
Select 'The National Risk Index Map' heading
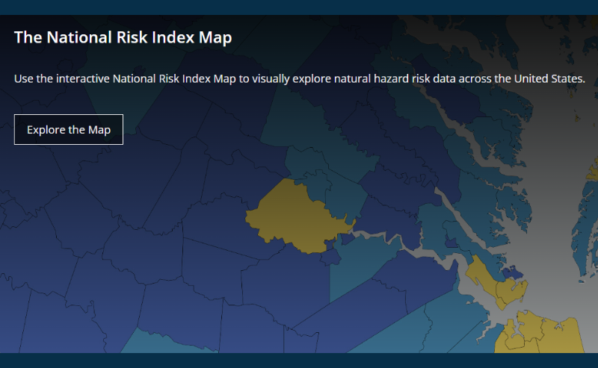123,37
